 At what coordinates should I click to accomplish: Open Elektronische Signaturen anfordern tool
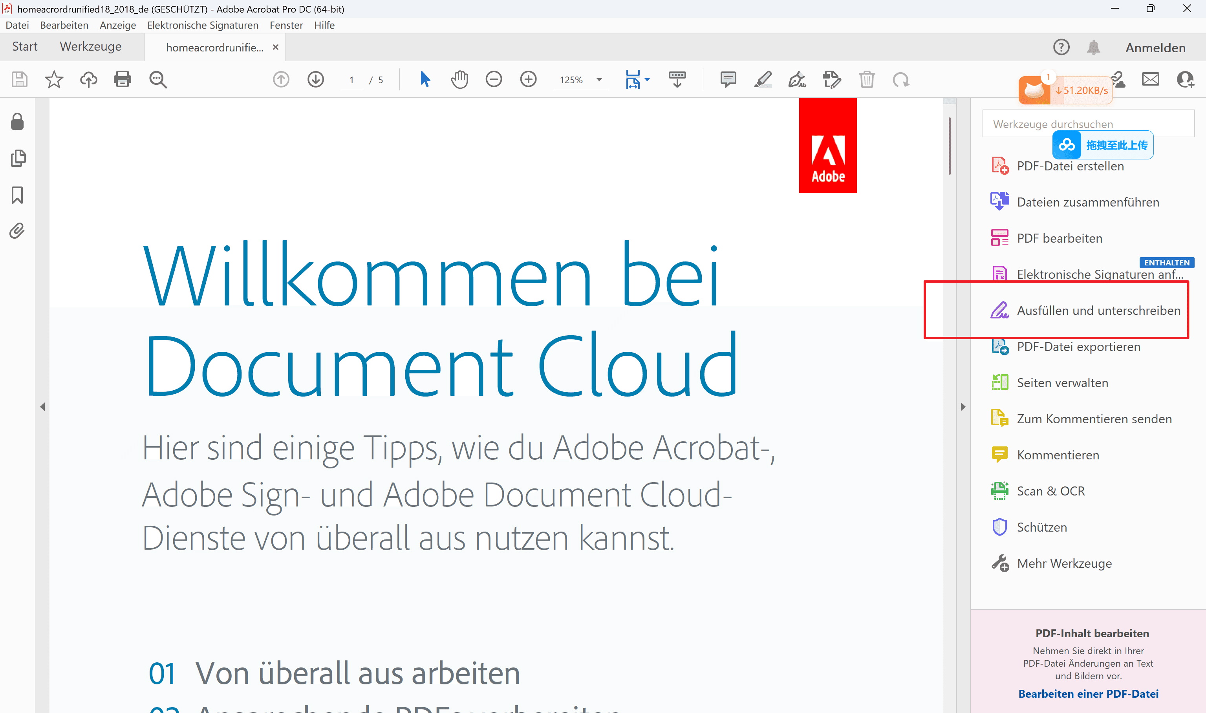(1088, 274)
